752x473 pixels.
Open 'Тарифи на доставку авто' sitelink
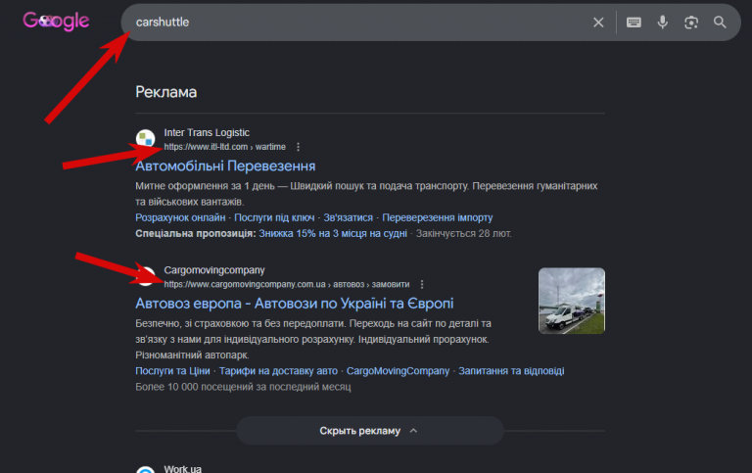278,371
